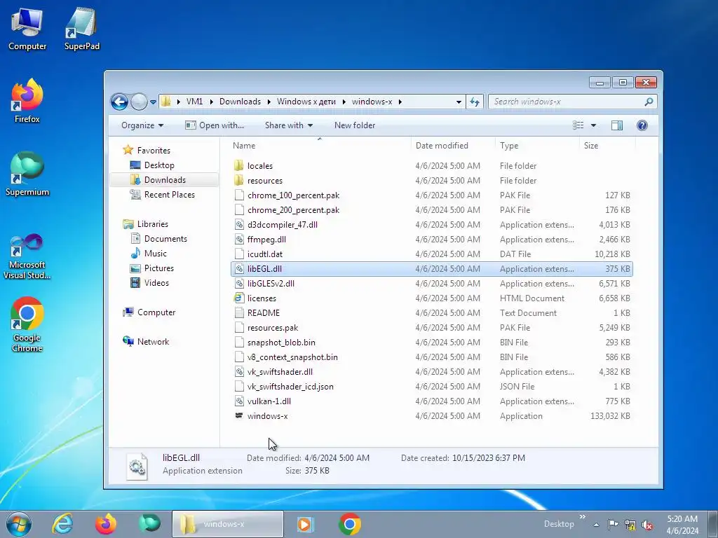Open the address bar history dropdown arrow
718x538 pixels.
pyautogui.click(x=459, y=102)
